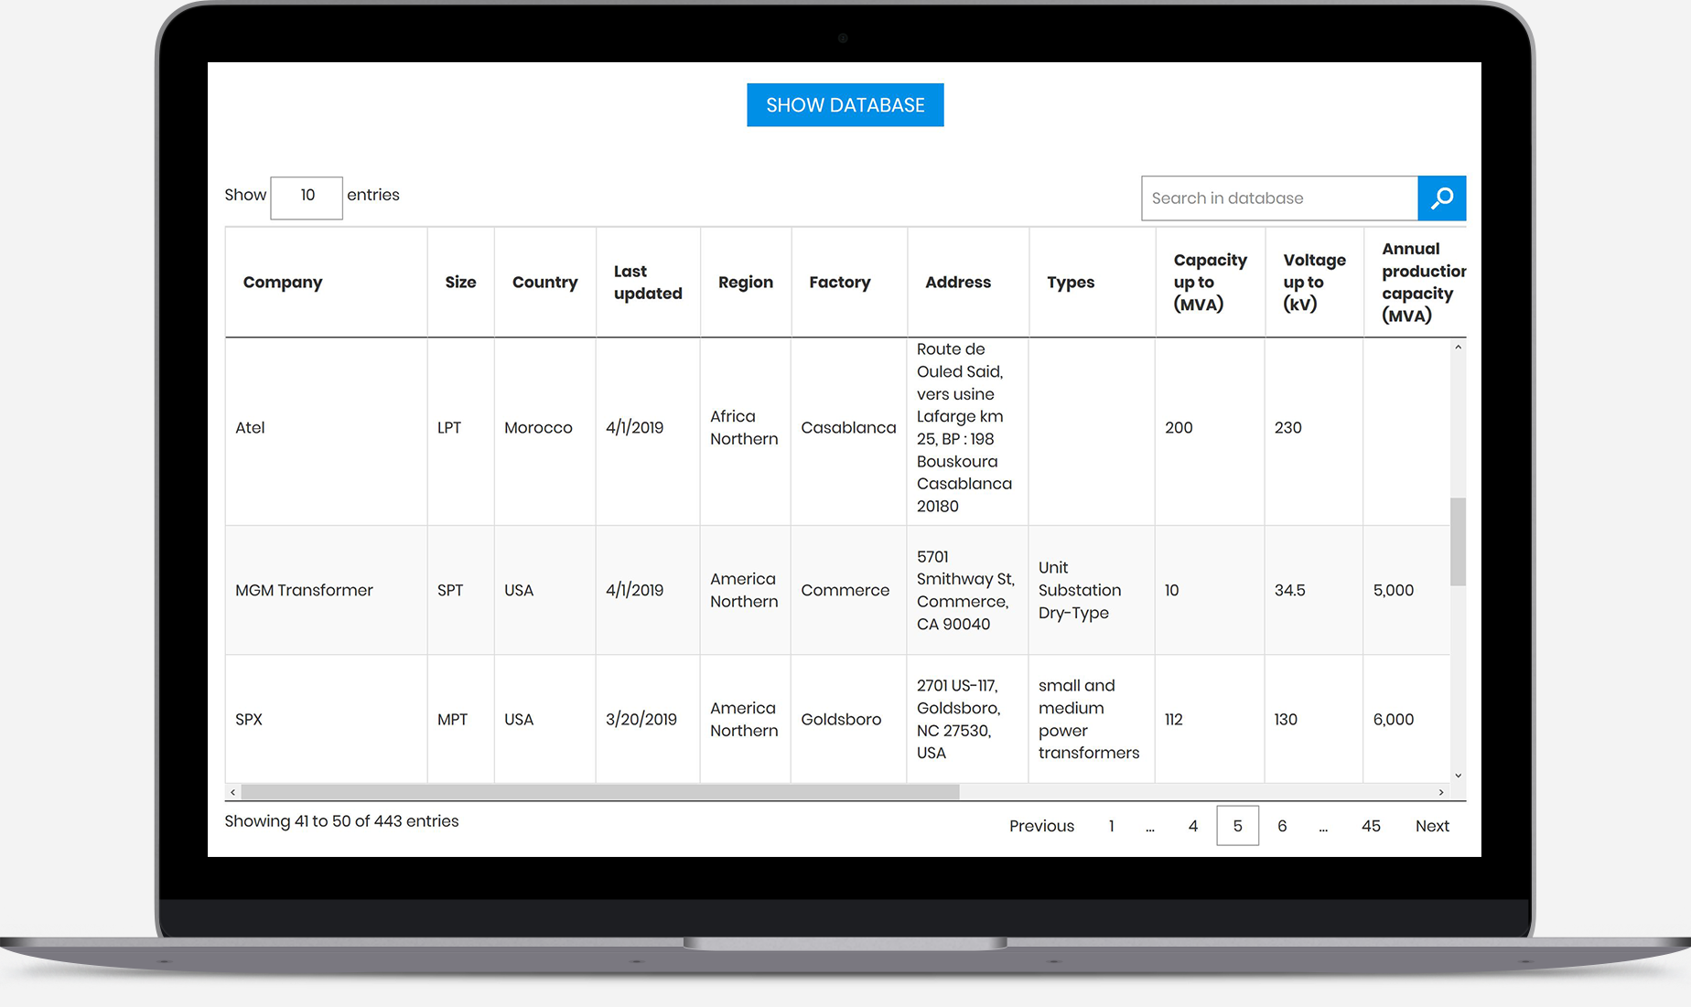1691x1007 pixels.
Task: Click the 5701 Smithway St address cell
Action: (967, 590)
